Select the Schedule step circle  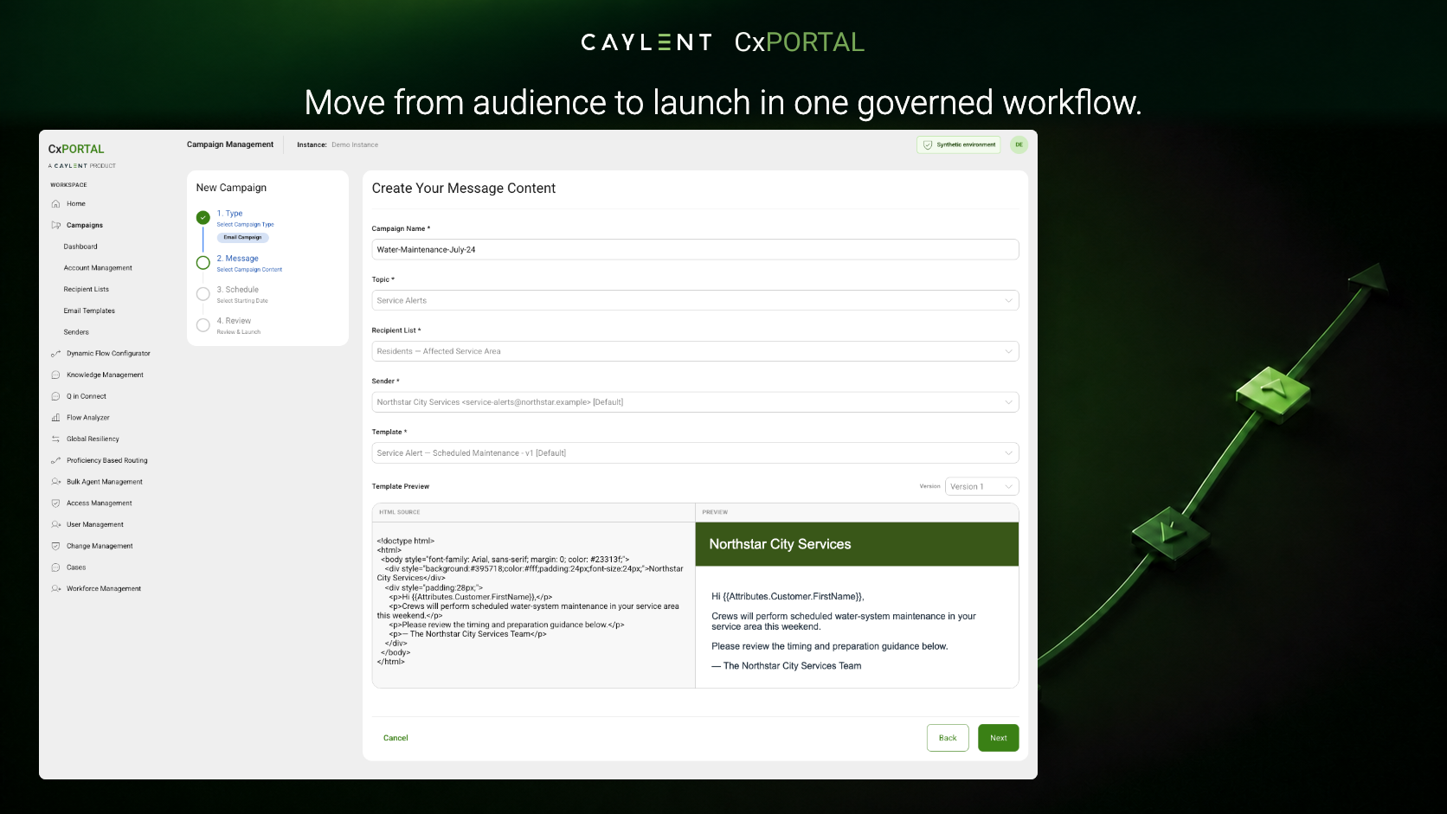(x=203, y=293)
